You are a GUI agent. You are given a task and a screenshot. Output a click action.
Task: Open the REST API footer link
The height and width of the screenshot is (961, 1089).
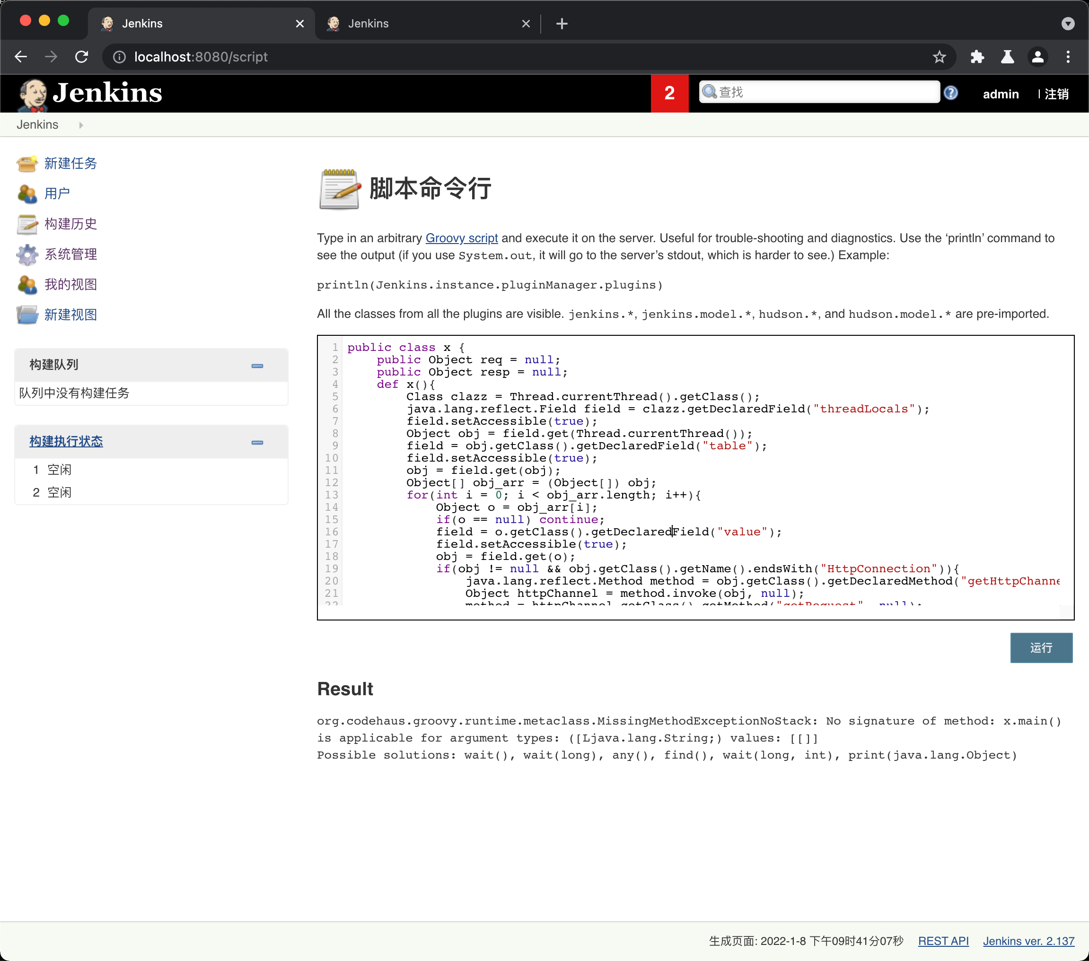(942, 941)
